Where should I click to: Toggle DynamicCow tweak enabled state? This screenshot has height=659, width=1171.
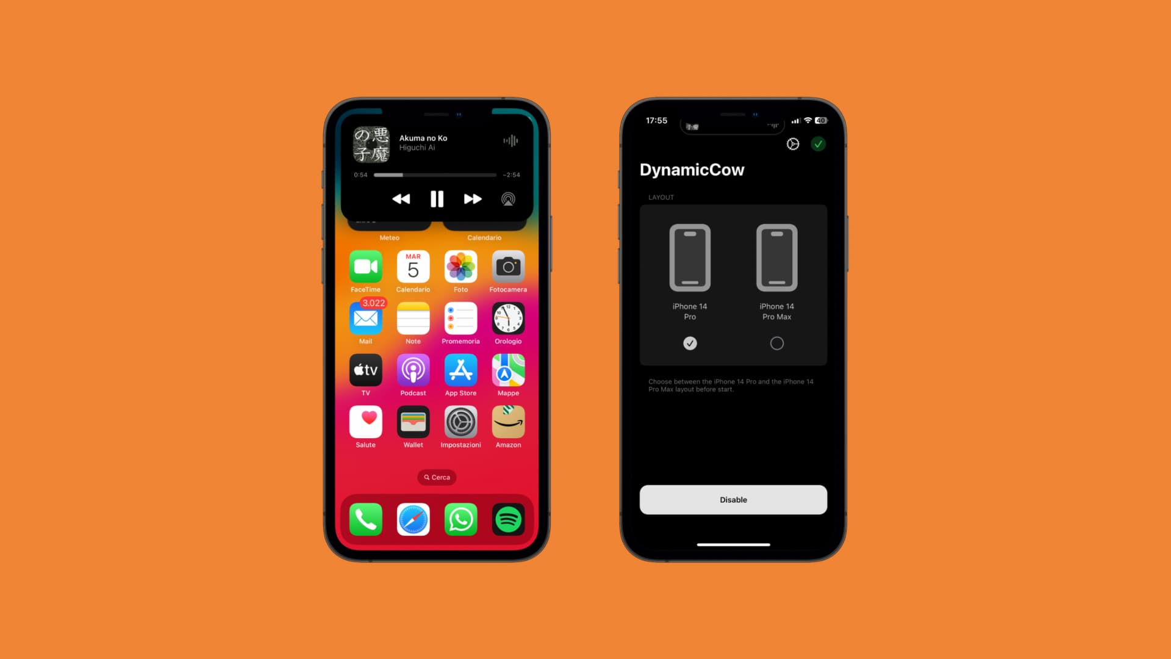pyautogui.click(x=732, y=500)
